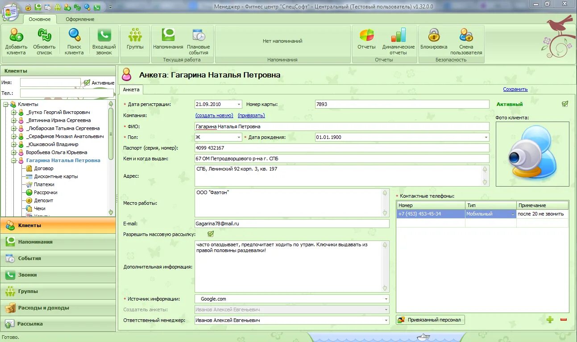Click the webcam client photo placeholder

[532, 154]
